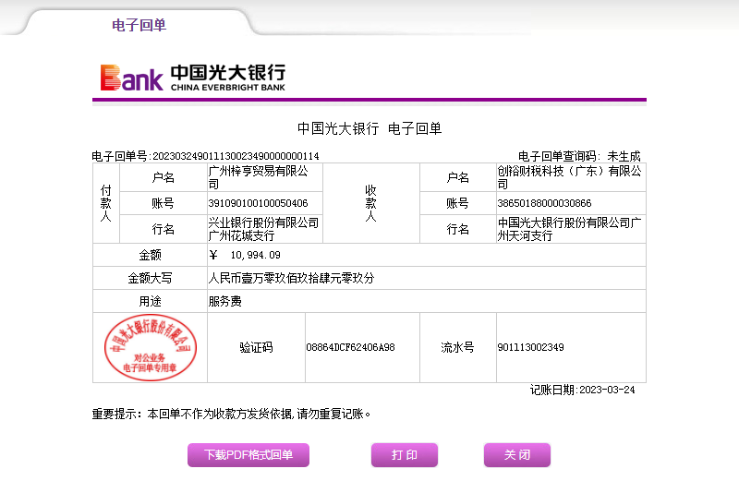Image resolution: width=739 pixels, height=493 pixels.
Task: Click the 电子回单查询码 未生成 text
Action: (579, 156)
